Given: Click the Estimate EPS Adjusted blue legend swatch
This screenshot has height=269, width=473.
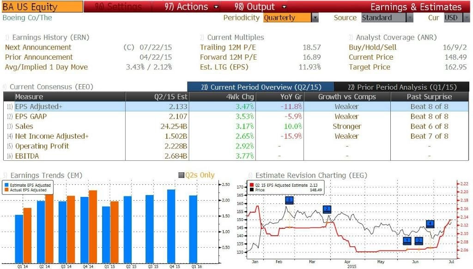Looking at the screenshot, I should tap(6, 185).
